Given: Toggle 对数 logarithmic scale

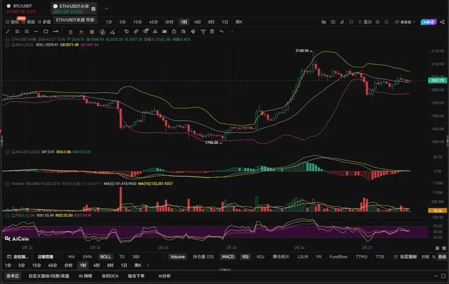Looking at the screenshot, I should coord(425,257).
